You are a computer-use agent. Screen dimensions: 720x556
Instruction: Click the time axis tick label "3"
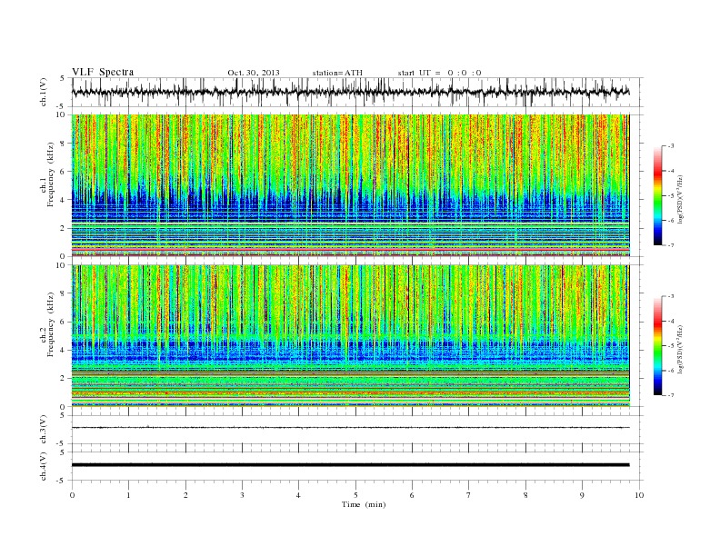click(242, 495)
